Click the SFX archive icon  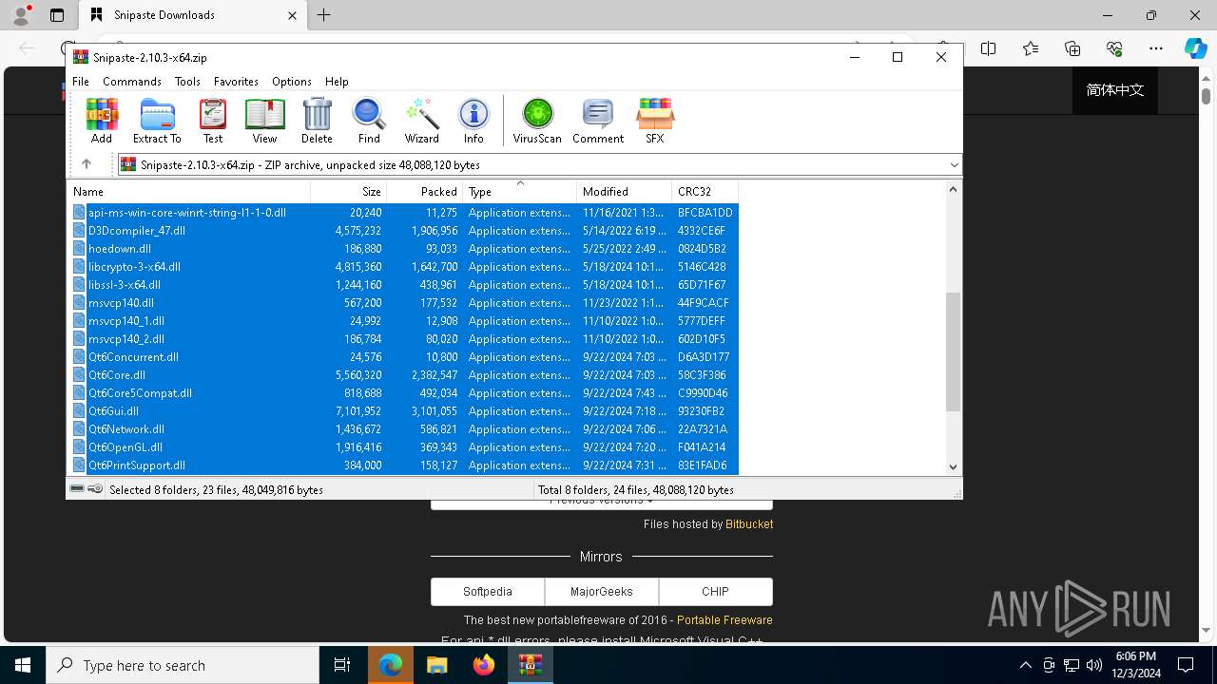tap(655, 121)
